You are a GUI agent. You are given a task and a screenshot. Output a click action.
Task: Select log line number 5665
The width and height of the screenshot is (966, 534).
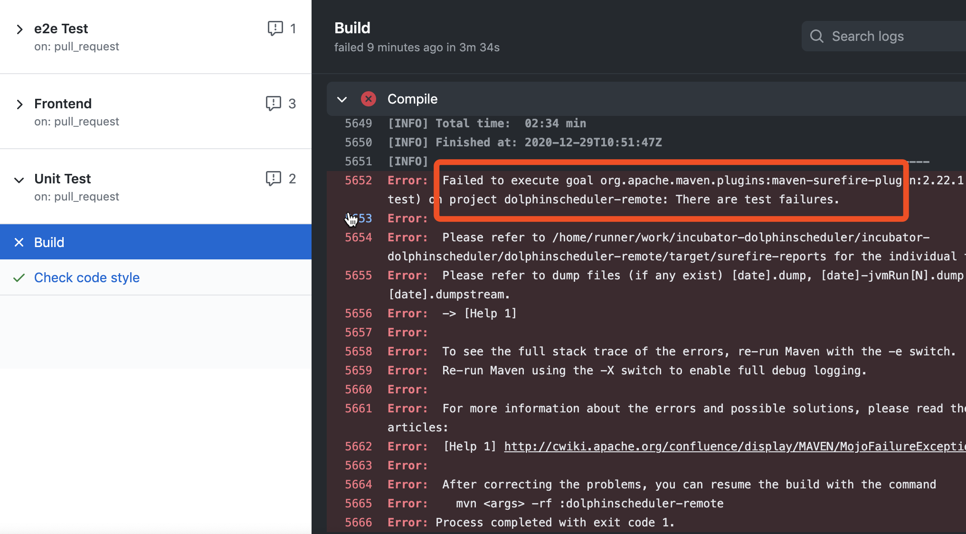[x=359, y=504]
